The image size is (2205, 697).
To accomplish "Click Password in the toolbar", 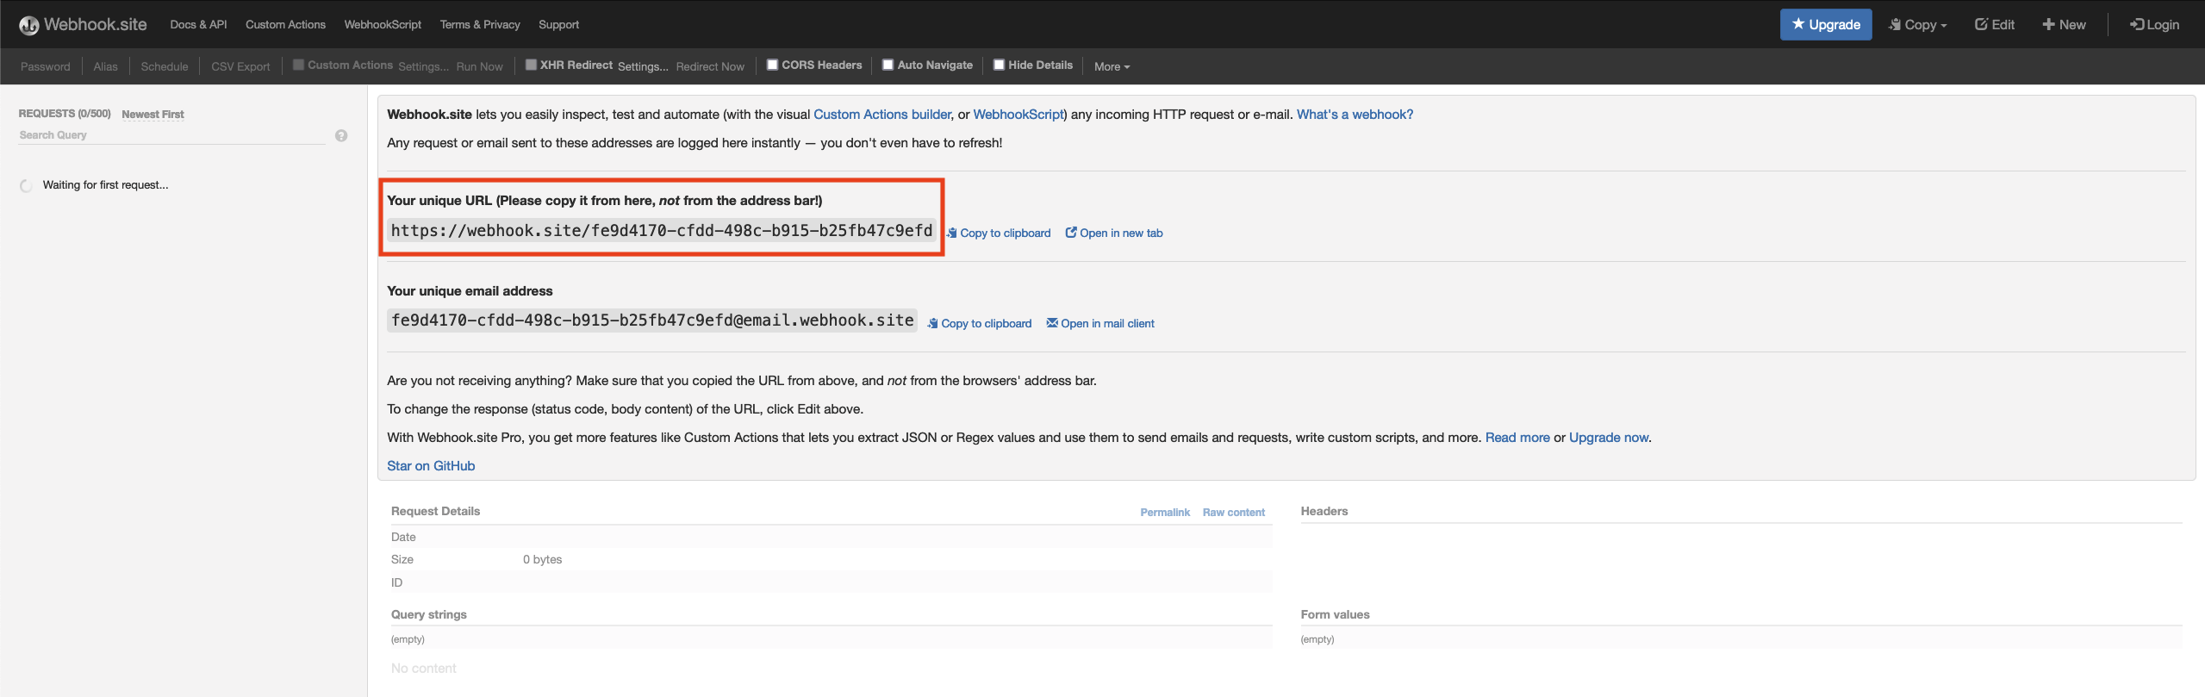I will (46, 66).
